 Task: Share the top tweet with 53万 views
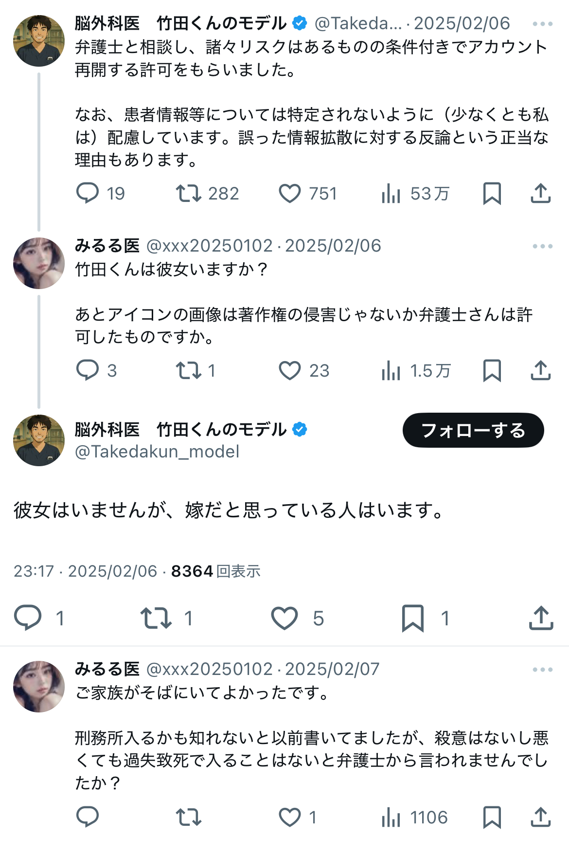coord(540,193)
